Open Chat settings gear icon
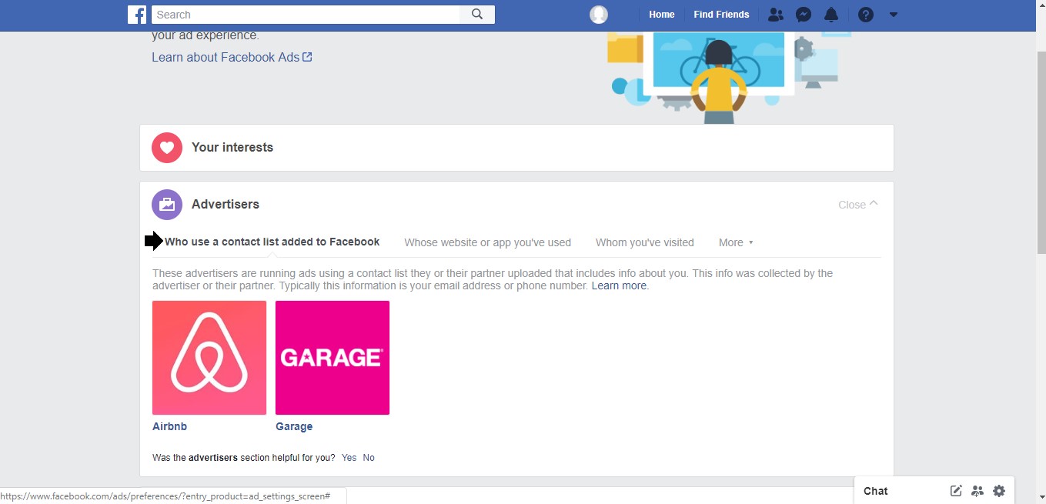The height and width of the screenshot is (504, 1046). pos(999,491)
